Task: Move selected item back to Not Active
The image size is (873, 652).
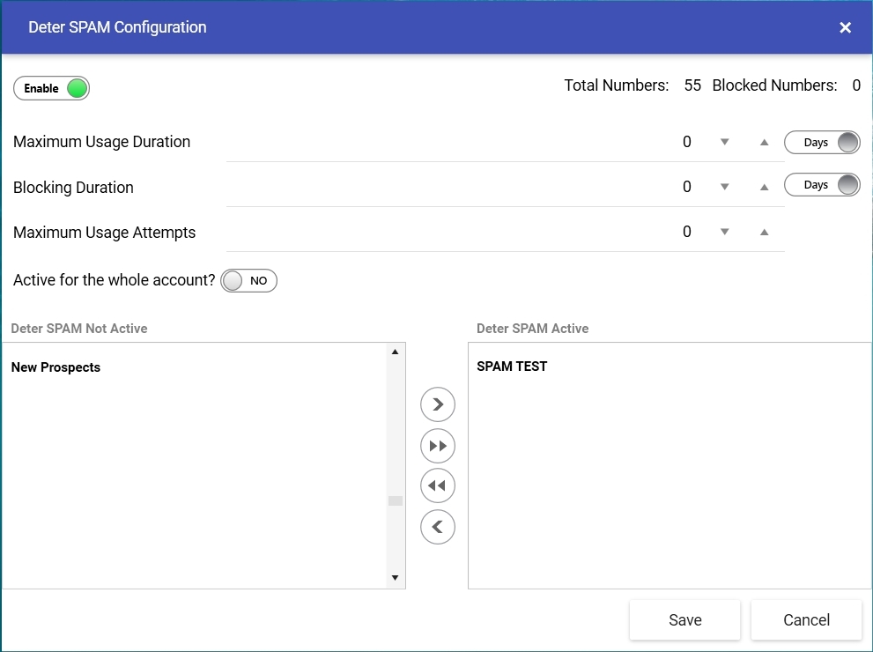Action: point(438,527)
